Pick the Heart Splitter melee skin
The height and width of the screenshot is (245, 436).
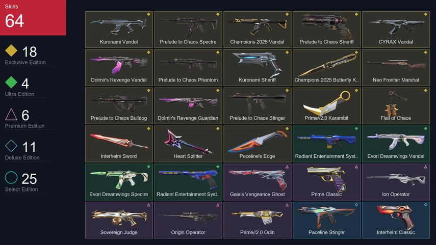[x=188, y=144]
